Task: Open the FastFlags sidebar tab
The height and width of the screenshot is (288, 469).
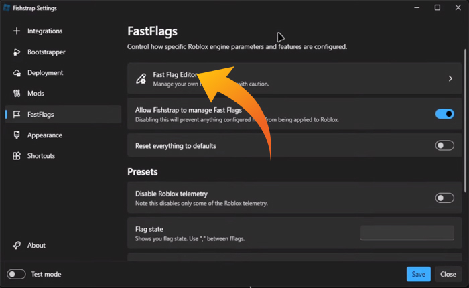Action: coord(40,115)
